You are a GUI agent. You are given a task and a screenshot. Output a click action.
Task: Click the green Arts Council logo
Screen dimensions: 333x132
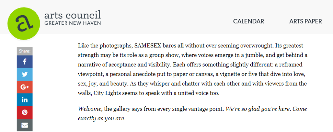pos(24,23)
